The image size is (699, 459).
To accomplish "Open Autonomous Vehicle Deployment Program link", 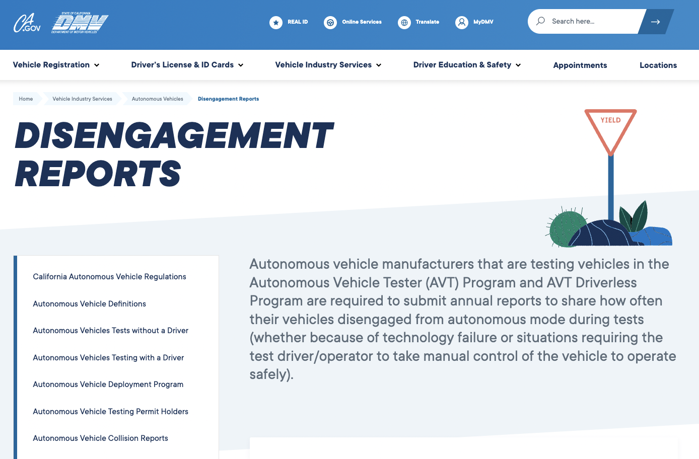I will click(108, 385).
